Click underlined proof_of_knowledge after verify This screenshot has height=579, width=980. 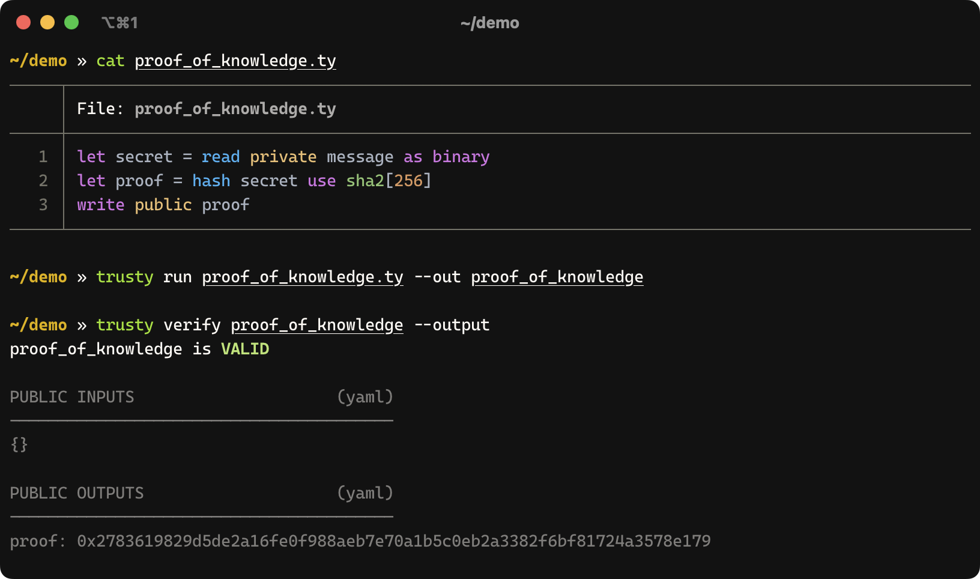317,325
